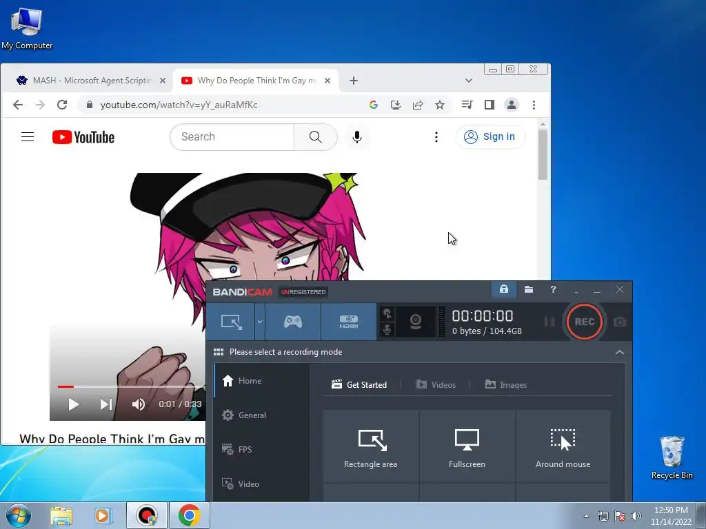
Task: Choose Fullscreen recording mode
Action: pos(467,446)
